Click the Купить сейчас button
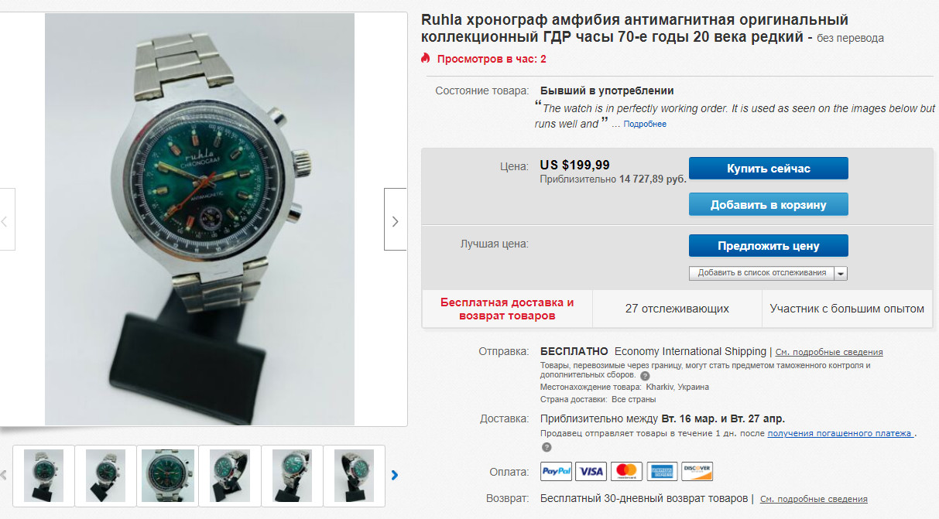This screenshot has width=939, height=519. pyautogui.click(x=768, y=168)
